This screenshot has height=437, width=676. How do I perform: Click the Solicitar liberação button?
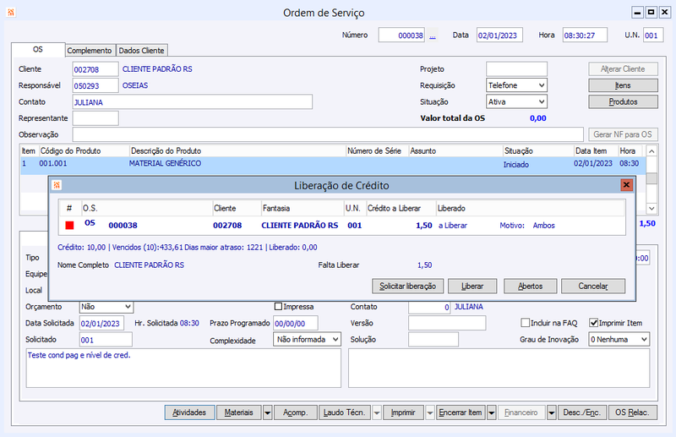coord(407,287)
